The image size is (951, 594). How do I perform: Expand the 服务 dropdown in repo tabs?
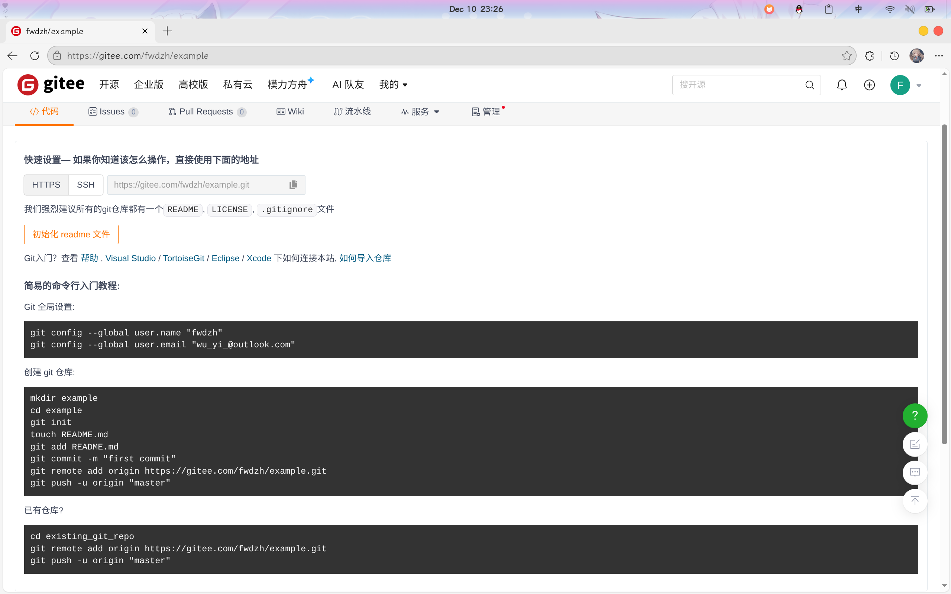point(420,112)
